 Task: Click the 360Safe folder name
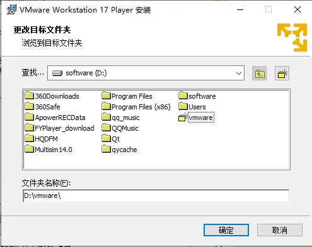pyautogui.click(x=48, y=107)
